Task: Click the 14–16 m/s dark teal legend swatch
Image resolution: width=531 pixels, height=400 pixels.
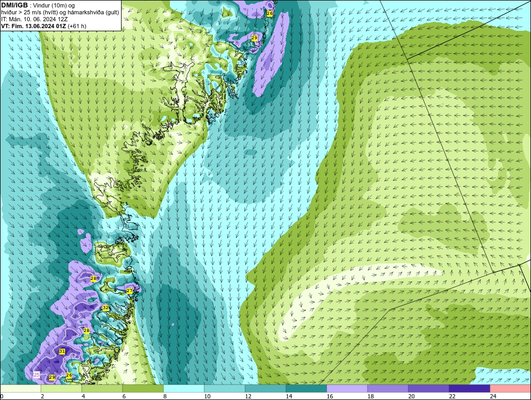Action: pyautogui.click(x=306, y=388)
